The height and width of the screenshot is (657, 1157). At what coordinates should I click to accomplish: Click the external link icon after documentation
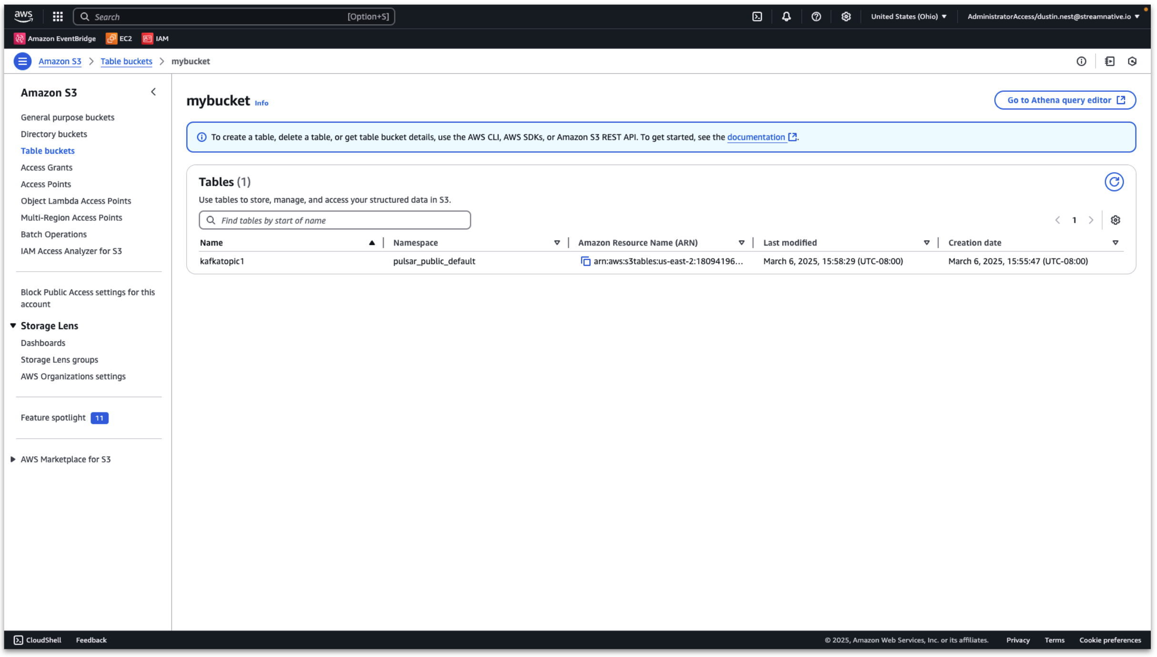[x=792, y=137]
